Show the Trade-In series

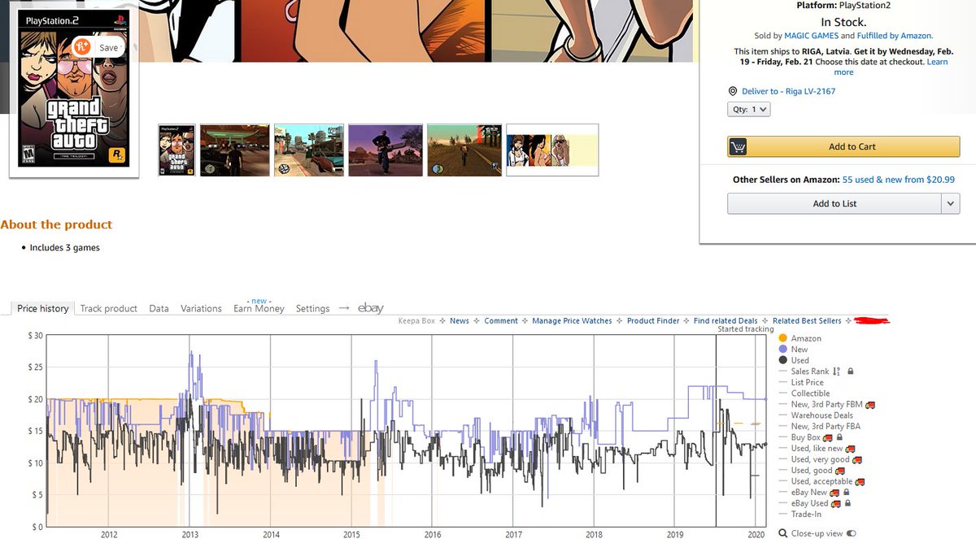(800, 514)
